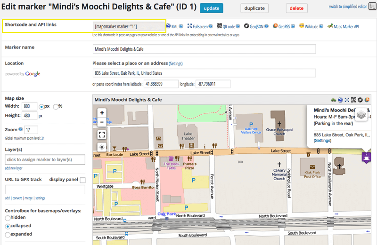Click the GPX add link
Viewport: 377px width, 245px height.
(x=7, y=198)
